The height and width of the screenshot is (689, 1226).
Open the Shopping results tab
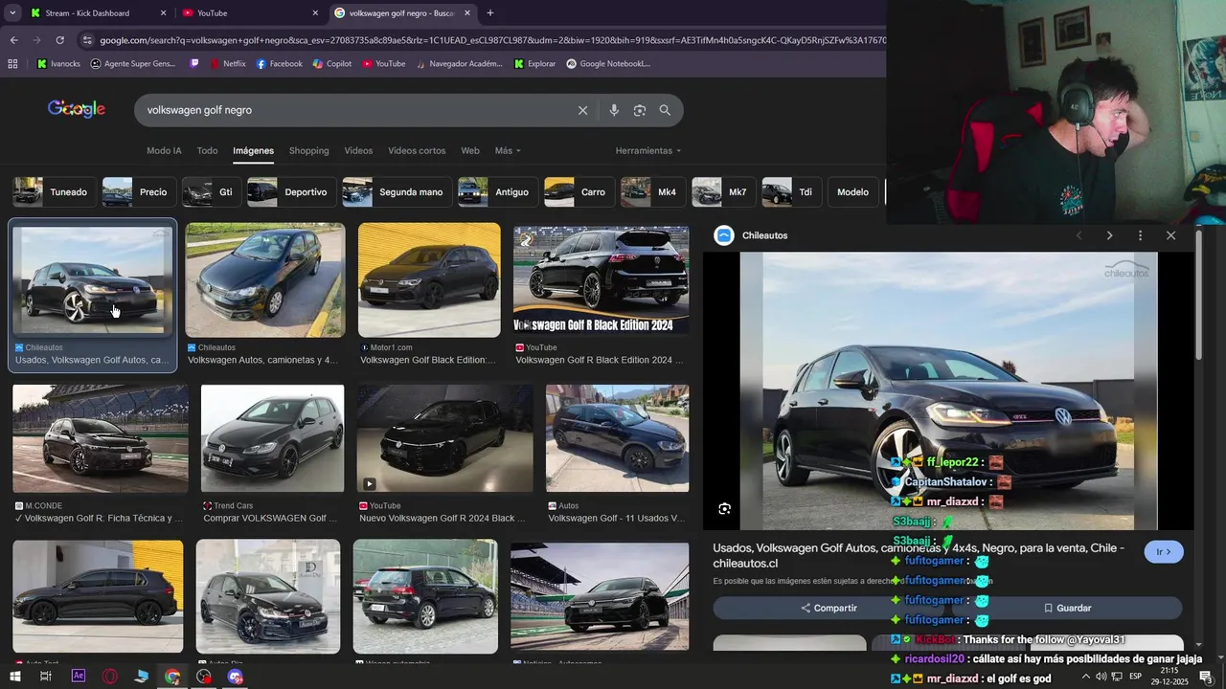pyautogui.click(x=308, y=150)
